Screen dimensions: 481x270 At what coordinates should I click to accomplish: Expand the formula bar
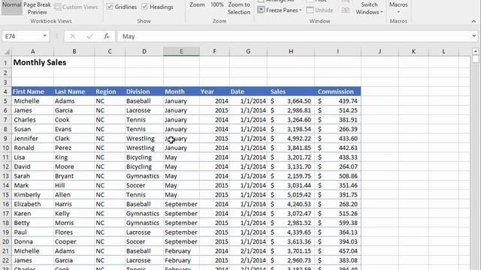pyautogui.click(x=474, y=36)
